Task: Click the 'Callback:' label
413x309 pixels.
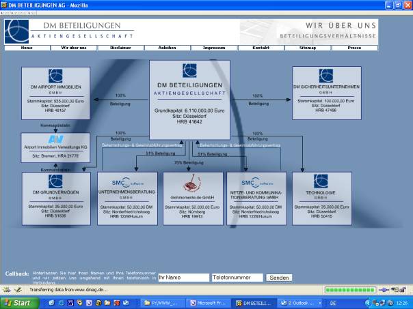Action: (17, 274)
